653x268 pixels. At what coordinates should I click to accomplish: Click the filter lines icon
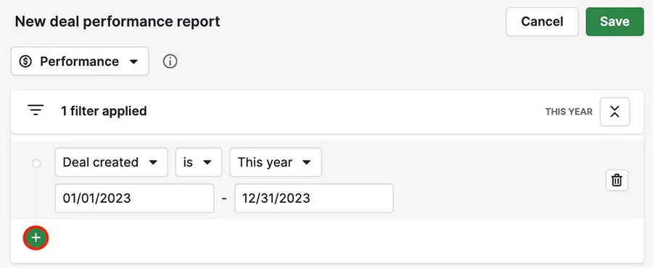pyautogui.click(x=36, y=111)
